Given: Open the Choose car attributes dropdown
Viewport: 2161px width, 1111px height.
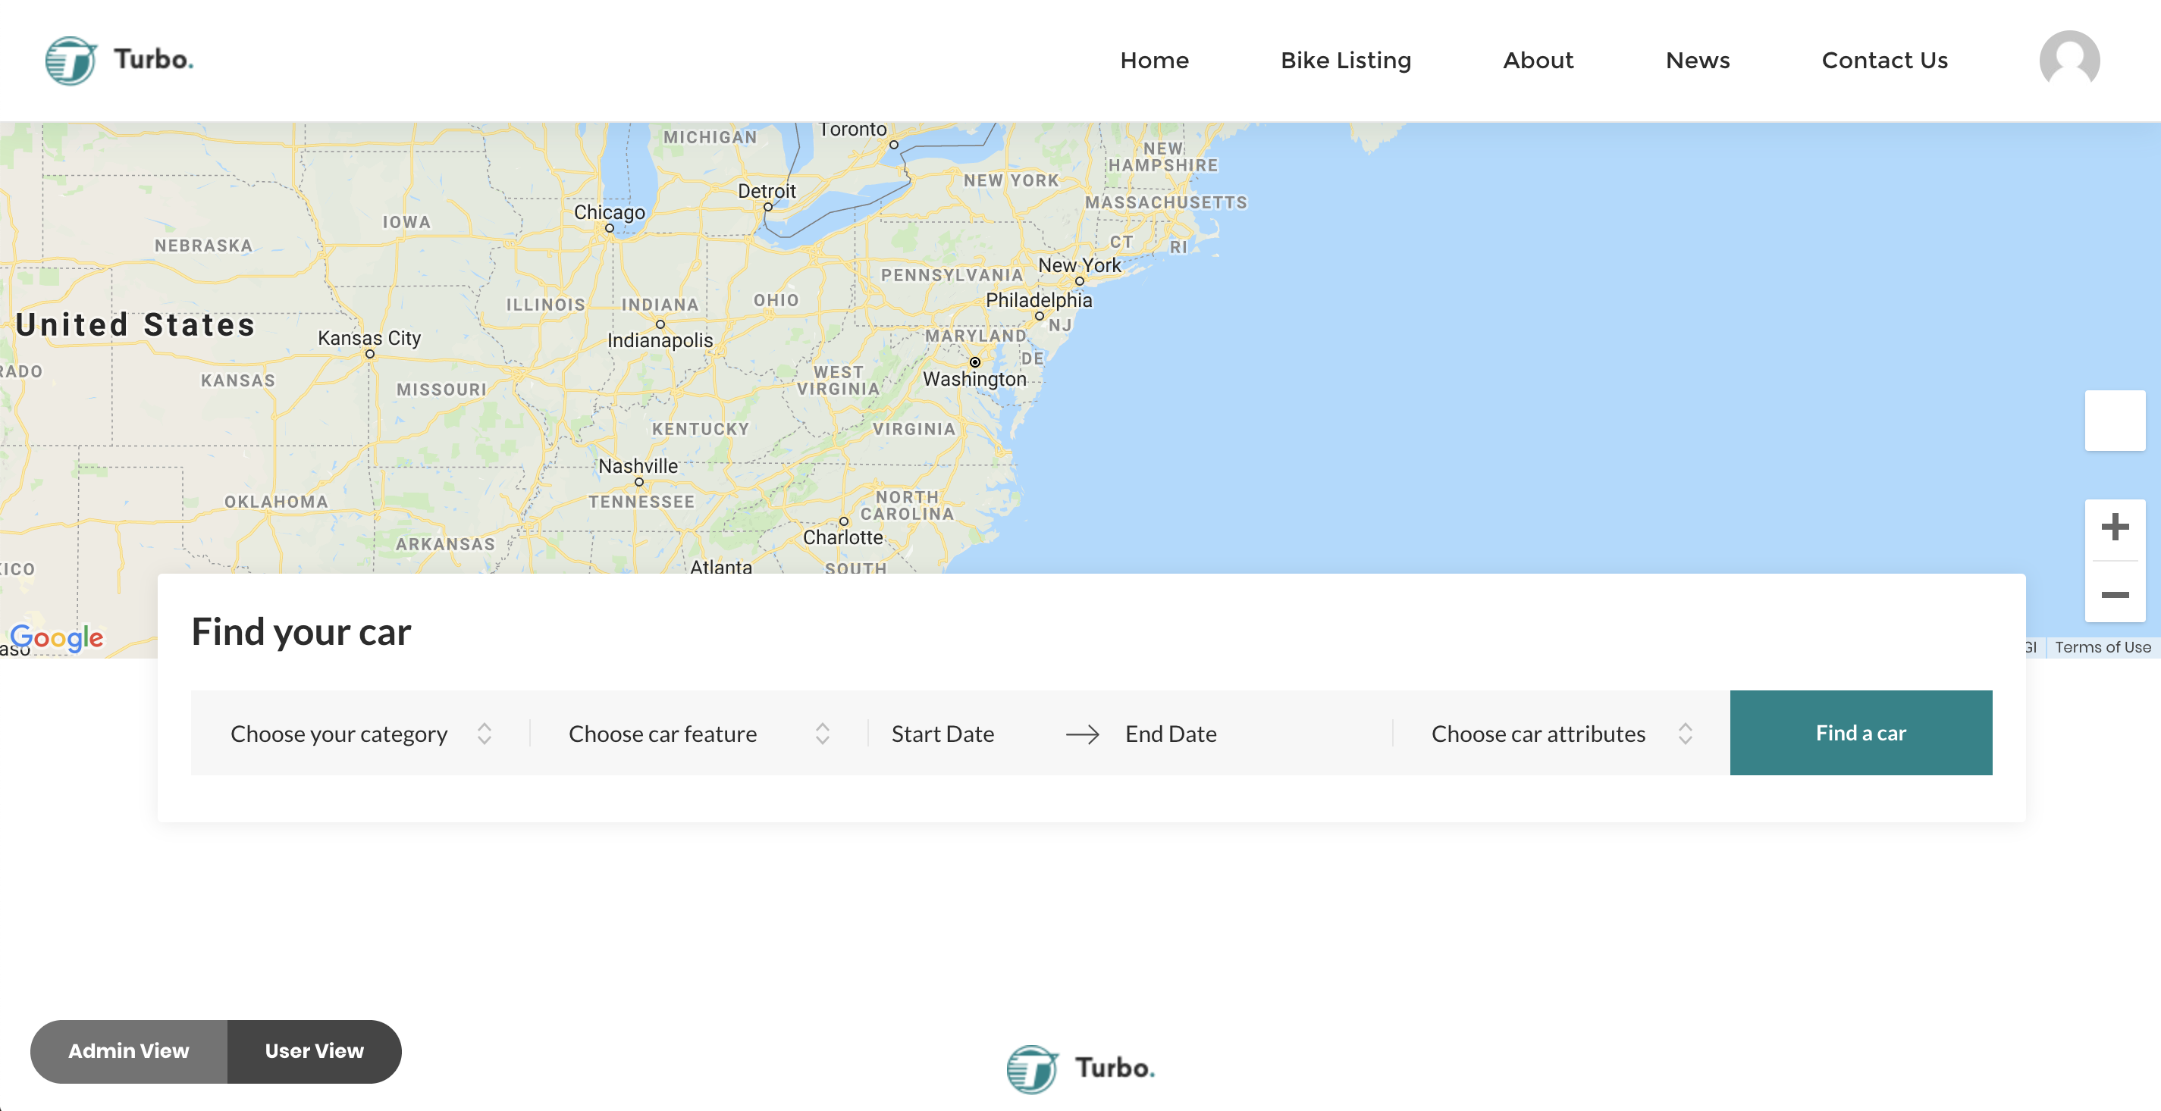Looking at the screenshot, I should pyautogui.click(x=1560, y=734).
